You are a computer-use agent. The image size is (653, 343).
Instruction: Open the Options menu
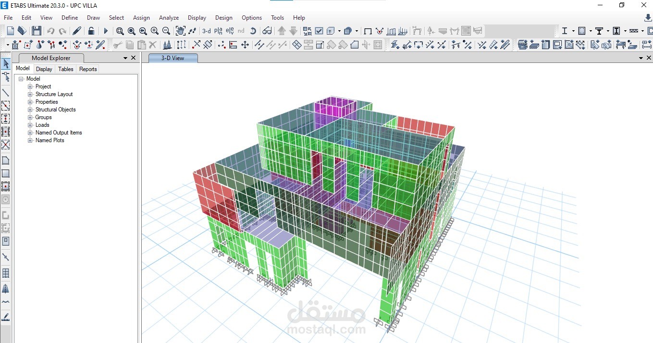point(252,18)
